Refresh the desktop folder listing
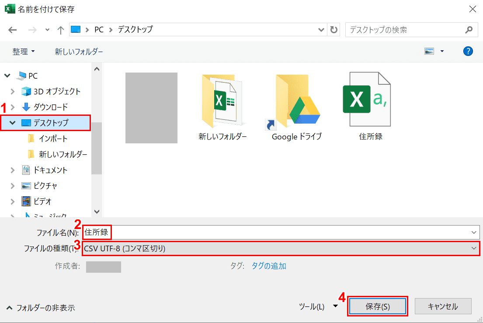Screen dimensions: 483x323 [x=334, y=30]
